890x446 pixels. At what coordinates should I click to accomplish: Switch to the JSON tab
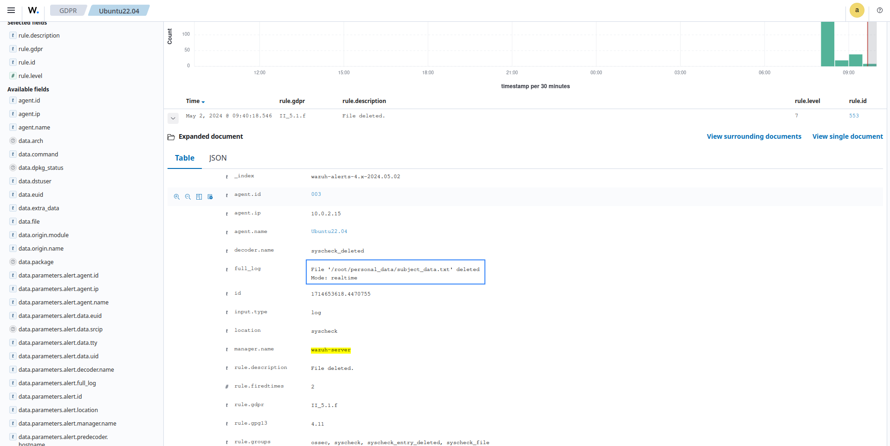pyautogui.click(x=218, y=158)
